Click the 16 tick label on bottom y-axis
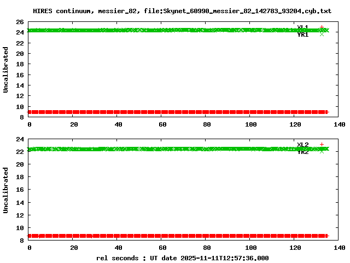Viewport: 350px width, 263px height. click(x=19, y=190)
